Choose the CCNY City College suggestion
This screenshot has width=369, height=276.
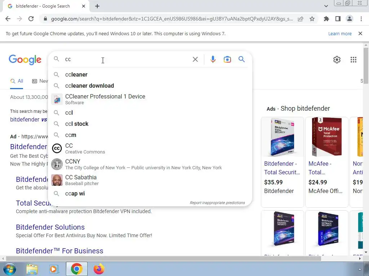pyautogui.click(x=150, y=164)
